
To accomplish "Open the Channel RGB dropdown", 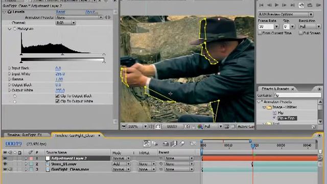I will tap(65, 22).
